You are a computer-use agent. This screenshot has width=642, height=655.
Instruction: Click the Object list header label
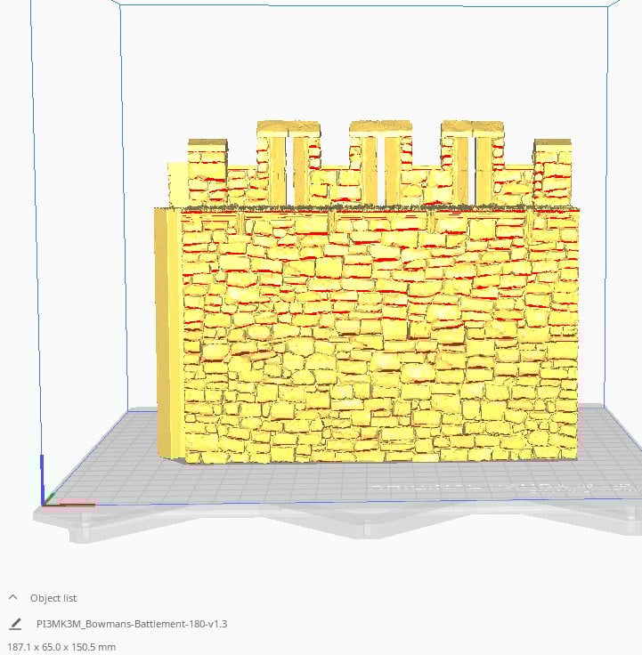click(53, 598)
